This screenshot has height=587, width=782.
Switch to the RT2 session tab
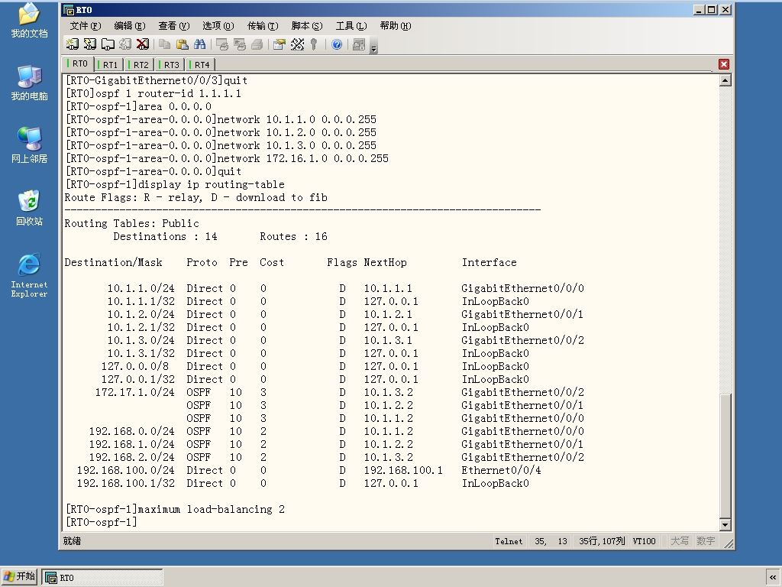tap(139, 65)
